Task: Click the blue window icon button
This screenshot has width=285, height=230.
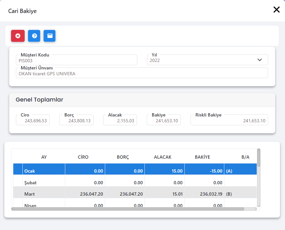Action: click(50, 36)
